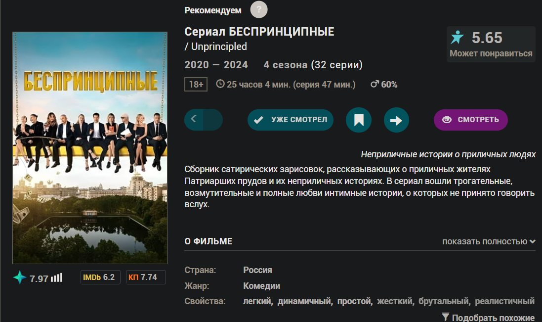Open the КП 7.74 rating badge
The height and width of the screenshot is (322, 542).
pyautogui.click(x=146, y=277)
